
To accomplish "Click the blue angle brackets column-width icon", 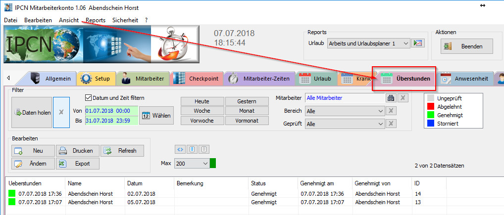I will coord(180,149).
